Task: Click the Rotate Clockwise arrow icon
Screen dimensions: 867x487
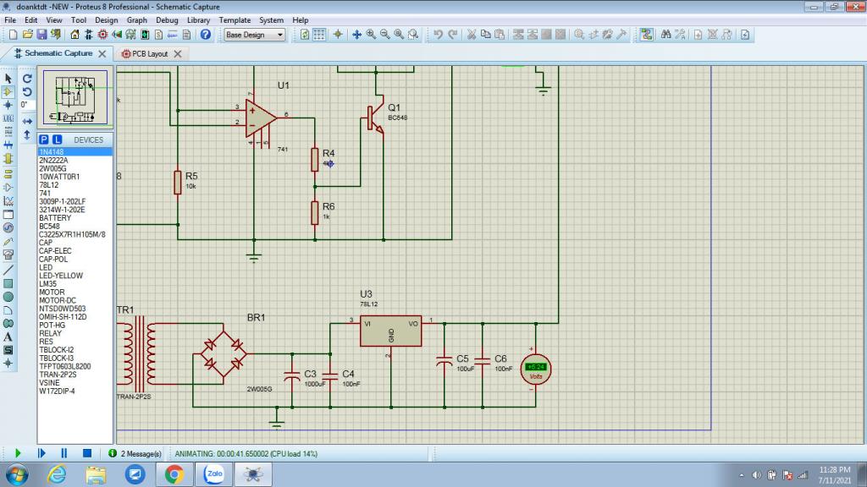Action: [x=27, y=78]
